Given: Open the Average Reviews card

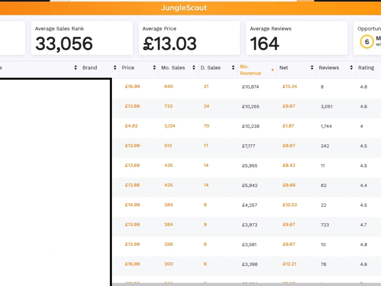Looking at the screenshot, I should 296,38.
